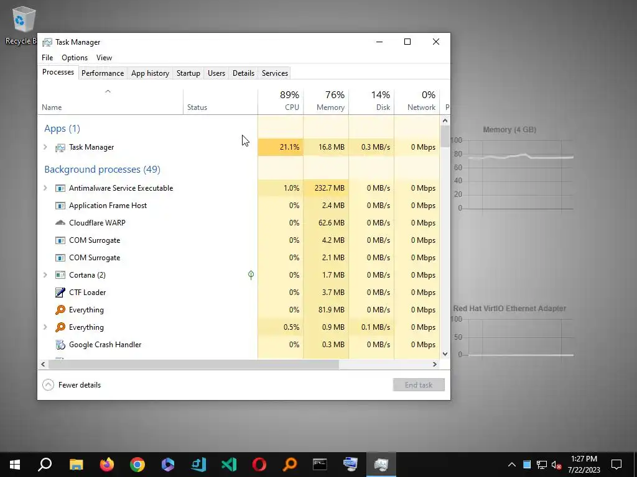Image resolution: width=637 pixels, height=477 pixels.
Task: Expand the second Everything process row
Action: coord(45,327)
